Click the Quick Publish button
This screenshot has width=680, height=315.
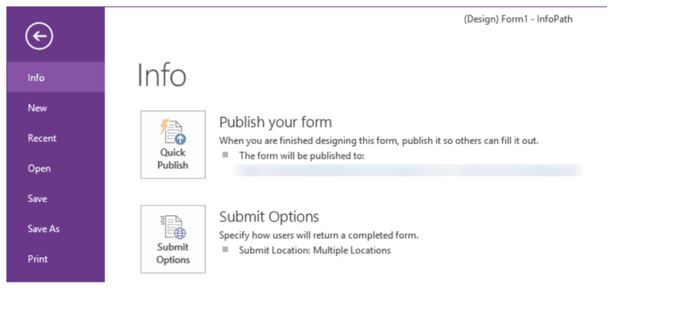pos(173,145)
